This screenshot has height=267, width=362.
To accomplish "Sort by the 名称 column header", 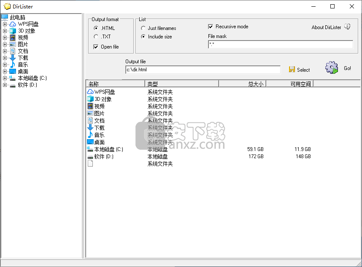I will pyautogui.click(x=115, y=84).
